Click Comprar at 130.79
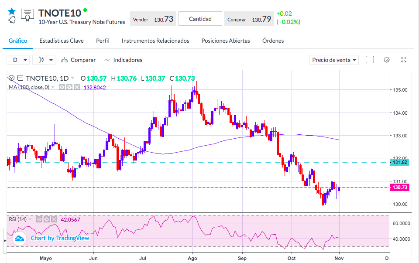This screenshot has width=419, height=263. (x=249, y=19)
